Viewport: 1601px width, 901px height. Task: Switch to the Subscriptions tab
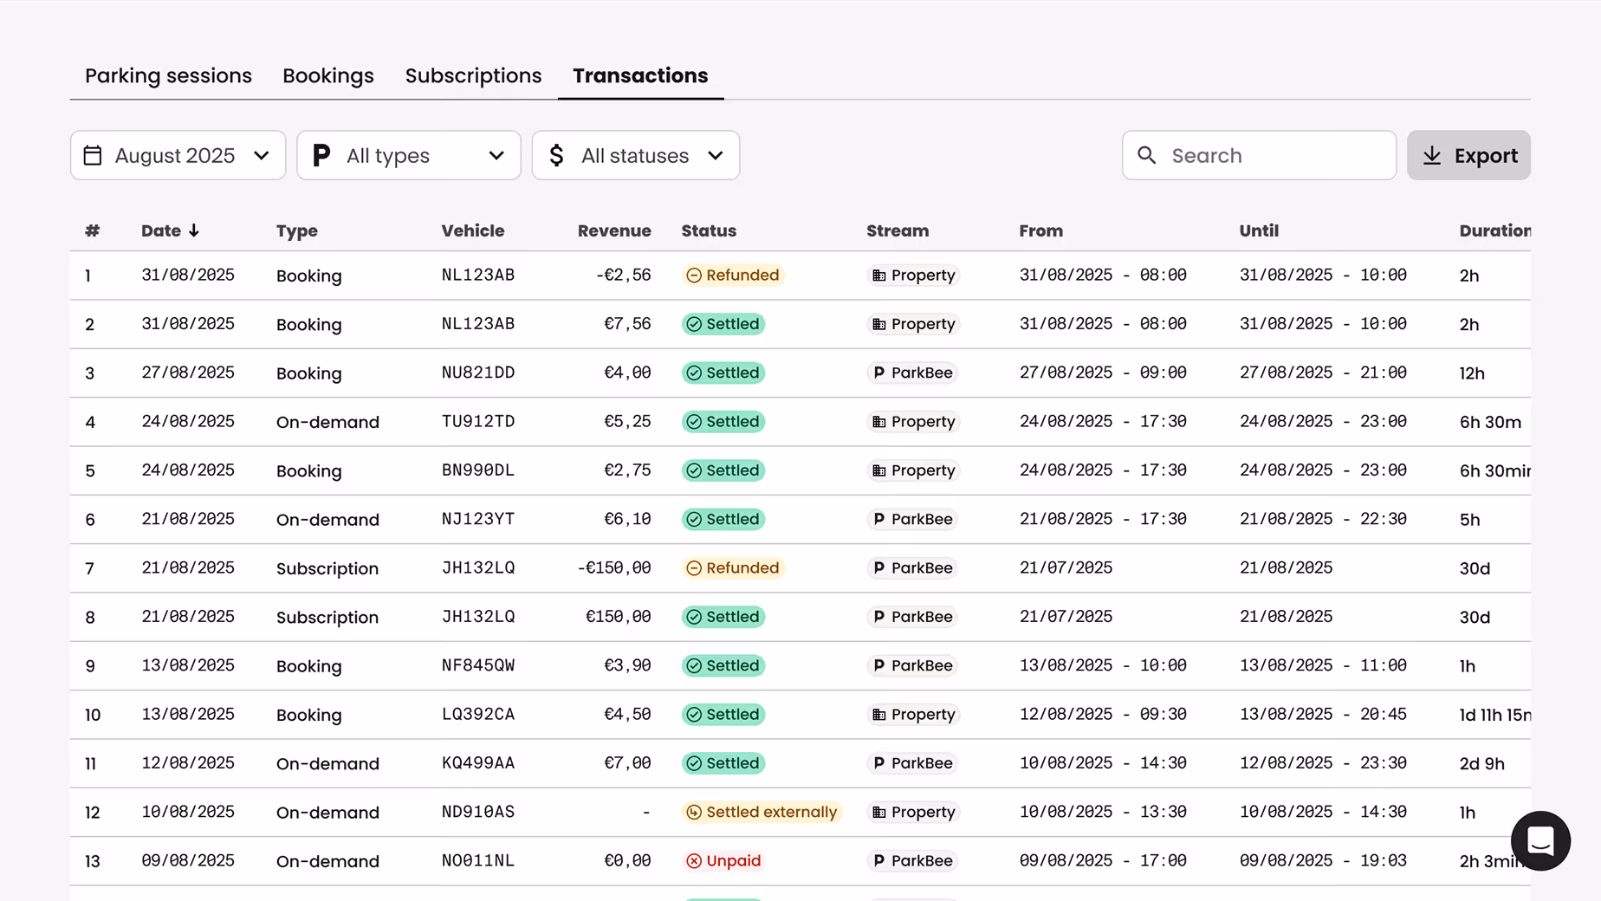[473, 75]
